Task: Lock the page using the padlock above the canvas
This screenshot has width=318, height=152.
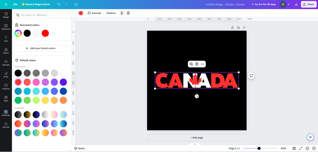Action: [x=233, y=28]
